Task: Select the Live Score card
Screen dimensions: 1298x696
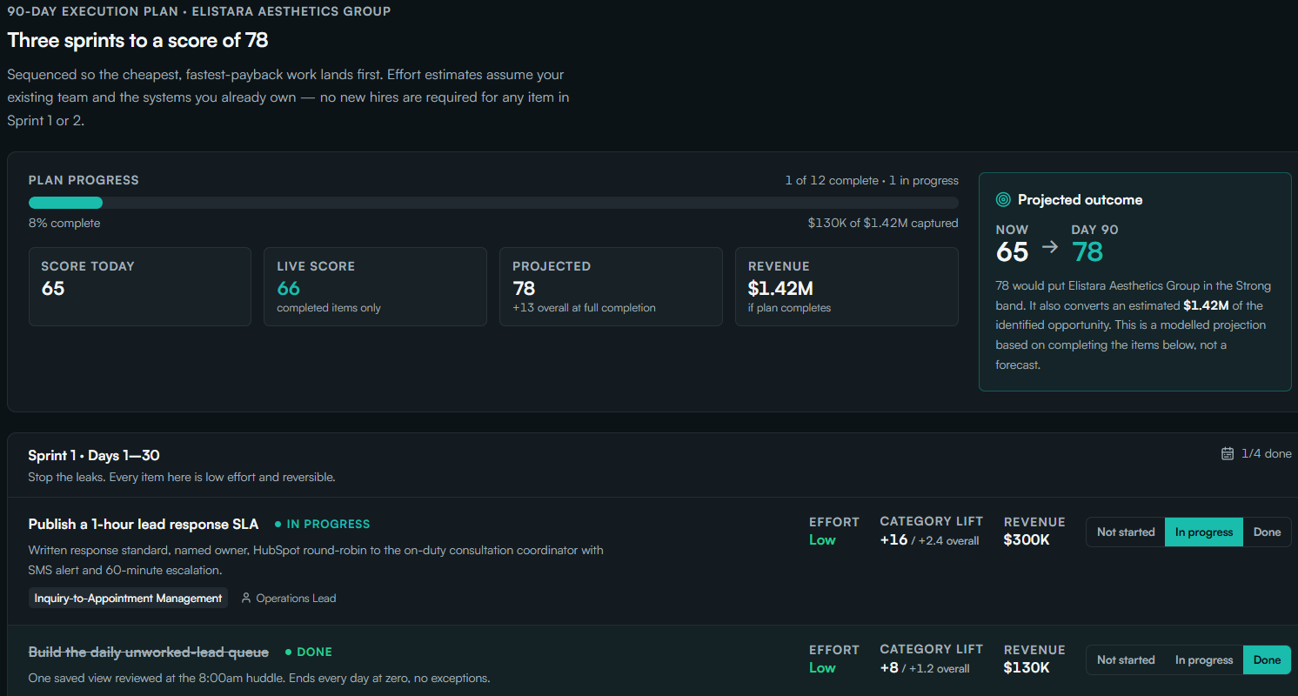Action: point(375,286)
